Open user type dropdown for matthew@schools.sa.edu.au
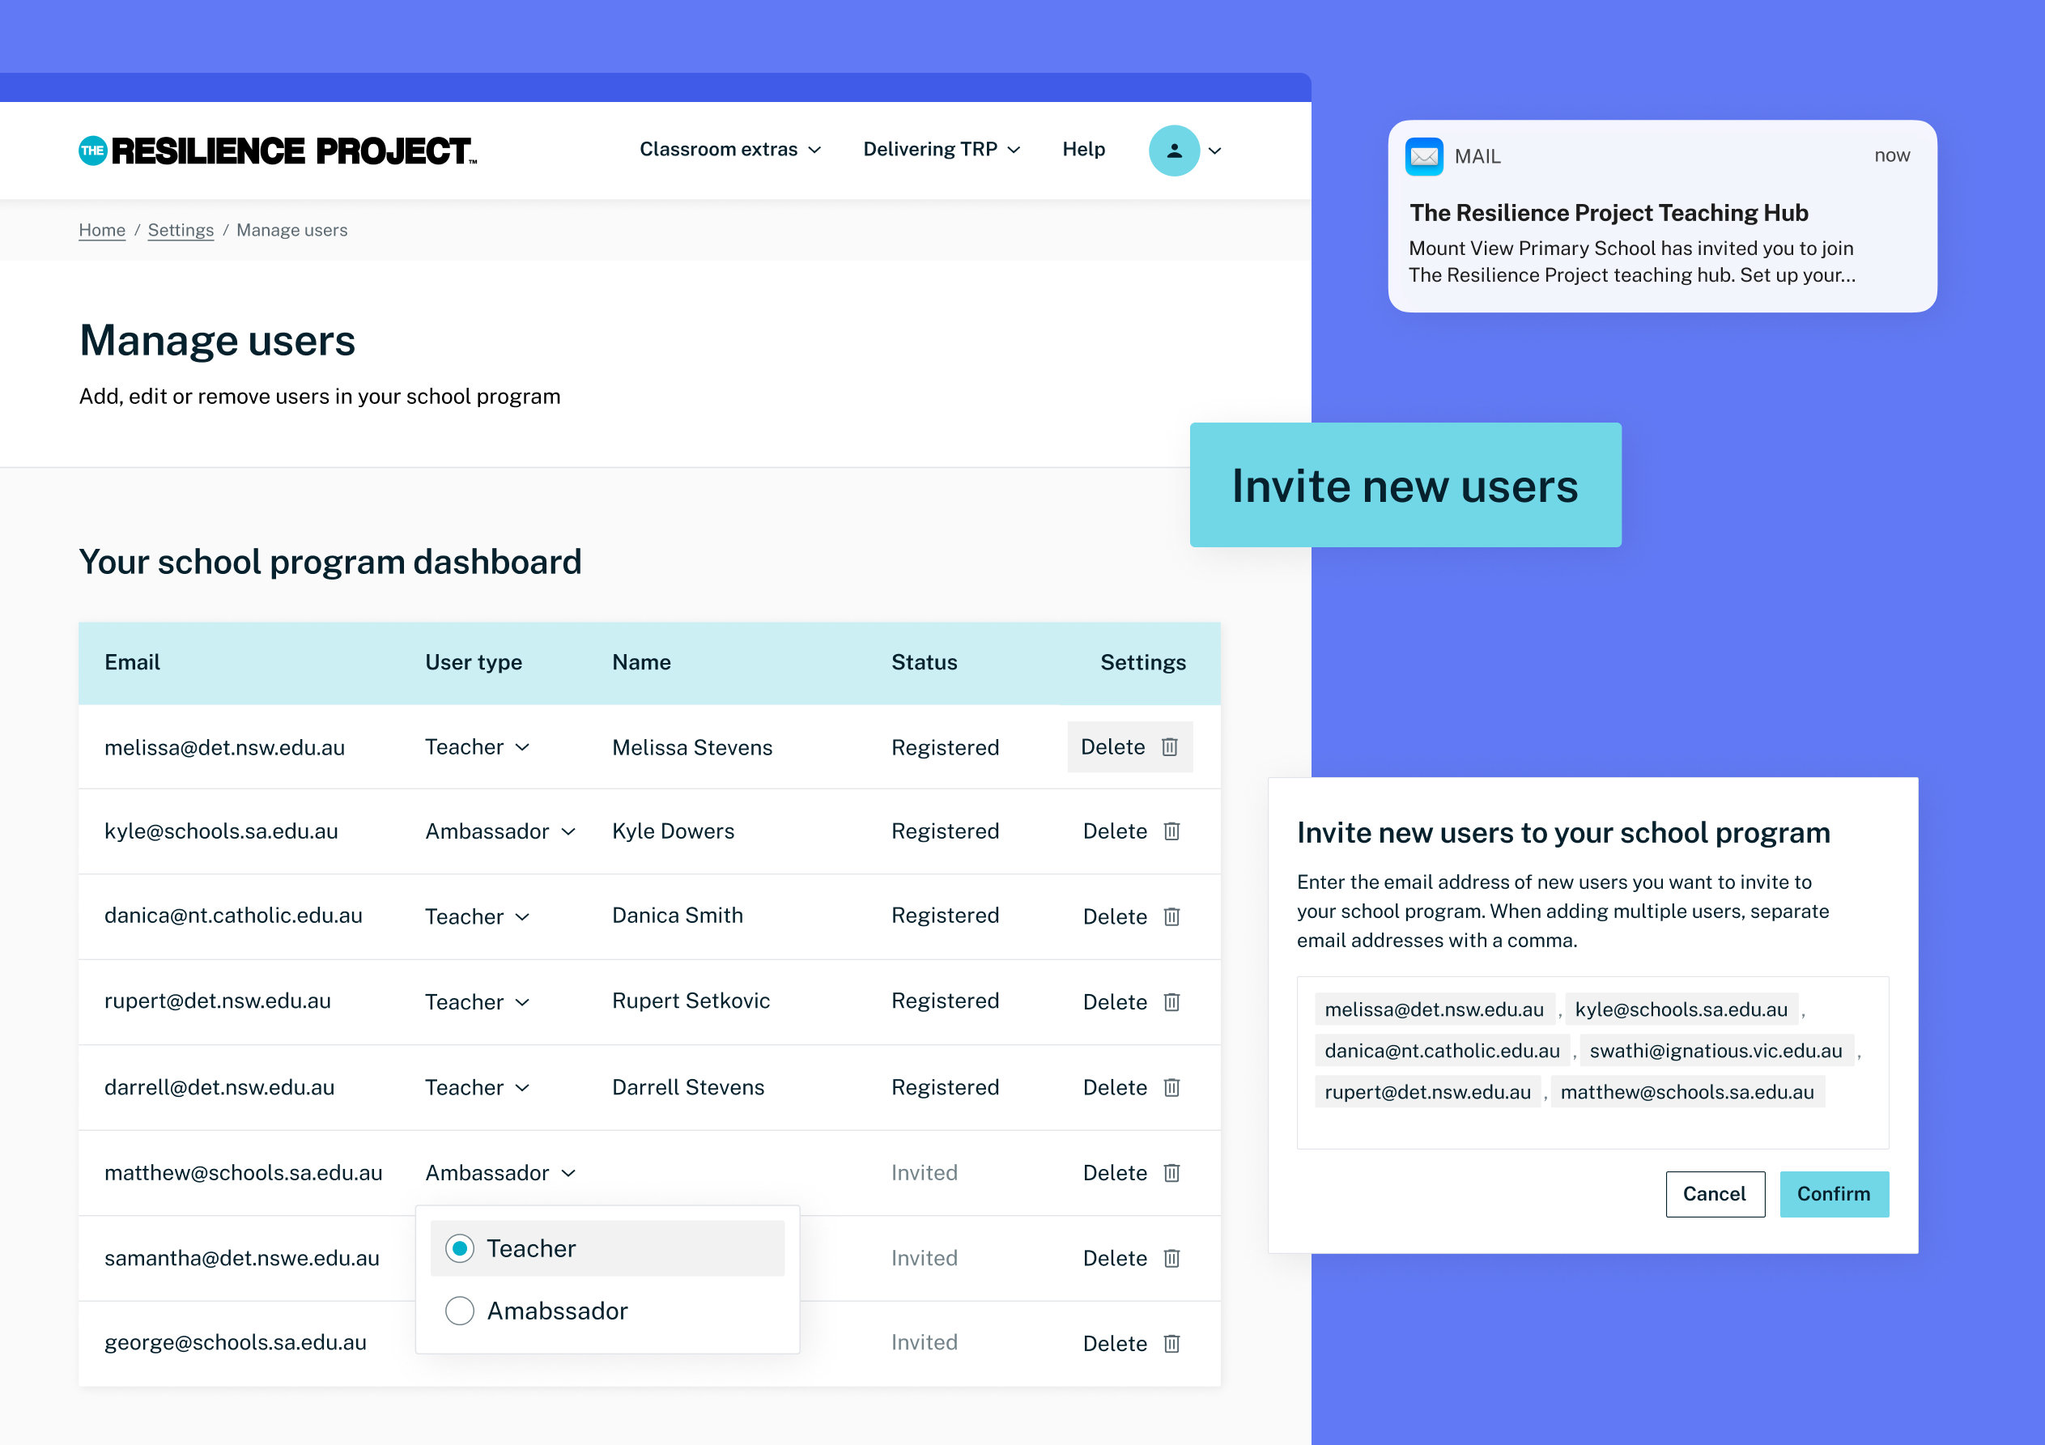Screen dimensions: 2045x1445 click(x=500, y=1172)
